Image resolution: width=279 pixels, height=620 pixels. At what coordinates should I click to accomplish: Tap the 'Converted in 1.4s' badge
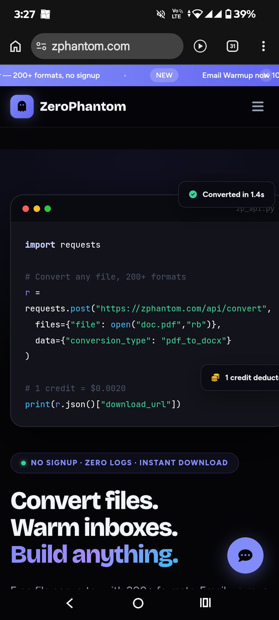tap(227, 195)
